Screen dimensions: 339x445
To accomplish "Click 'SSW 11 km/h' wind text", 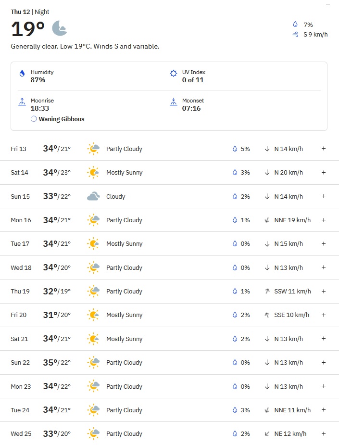I will [292, 292].
